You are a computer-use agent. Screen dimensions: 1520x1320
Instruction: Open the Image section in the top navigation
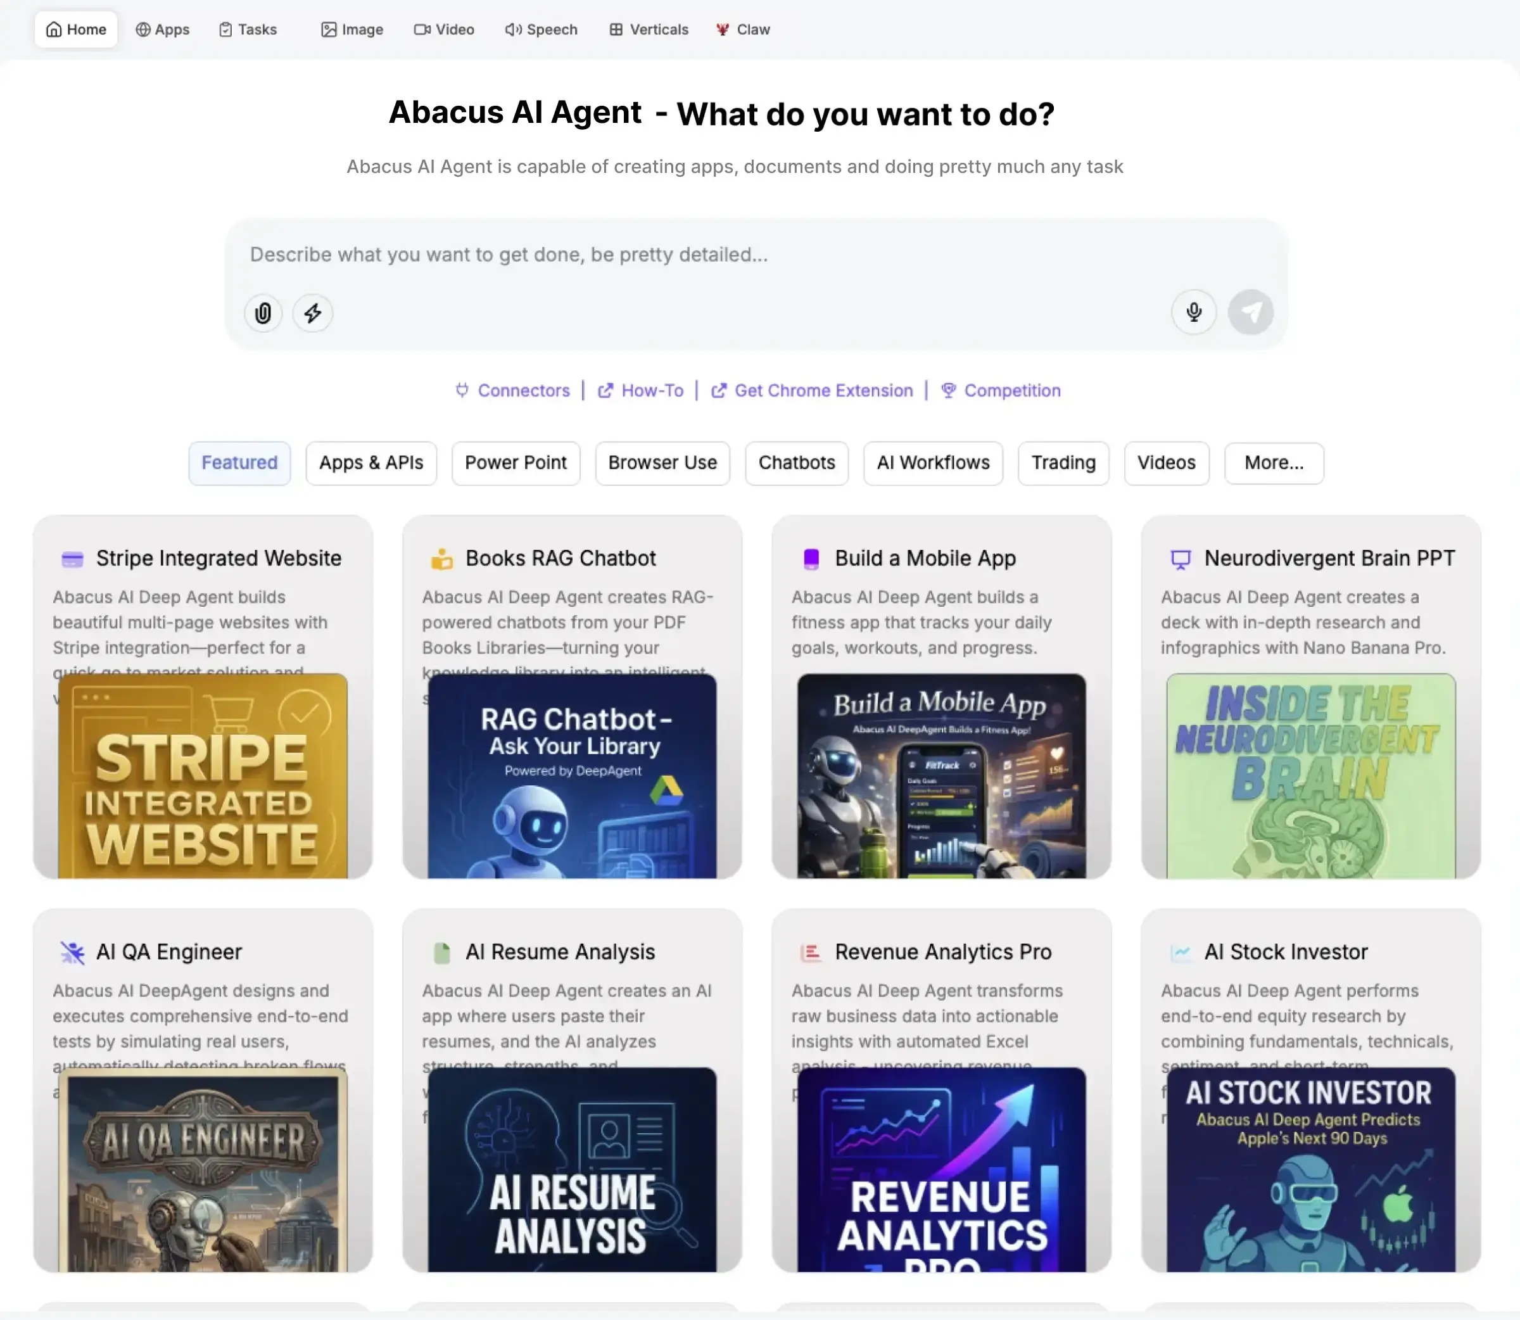[352, 30]
